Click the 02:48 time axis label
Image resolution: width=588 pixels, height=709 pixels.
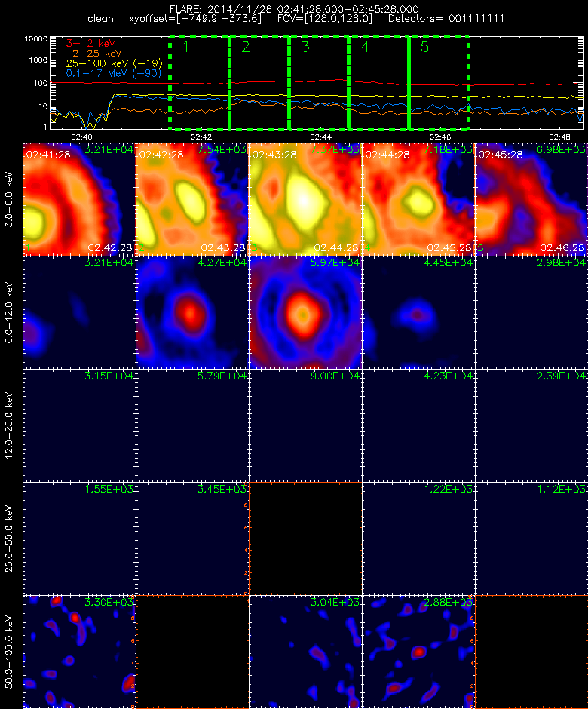pyautogui.click(x=559, y=137)
